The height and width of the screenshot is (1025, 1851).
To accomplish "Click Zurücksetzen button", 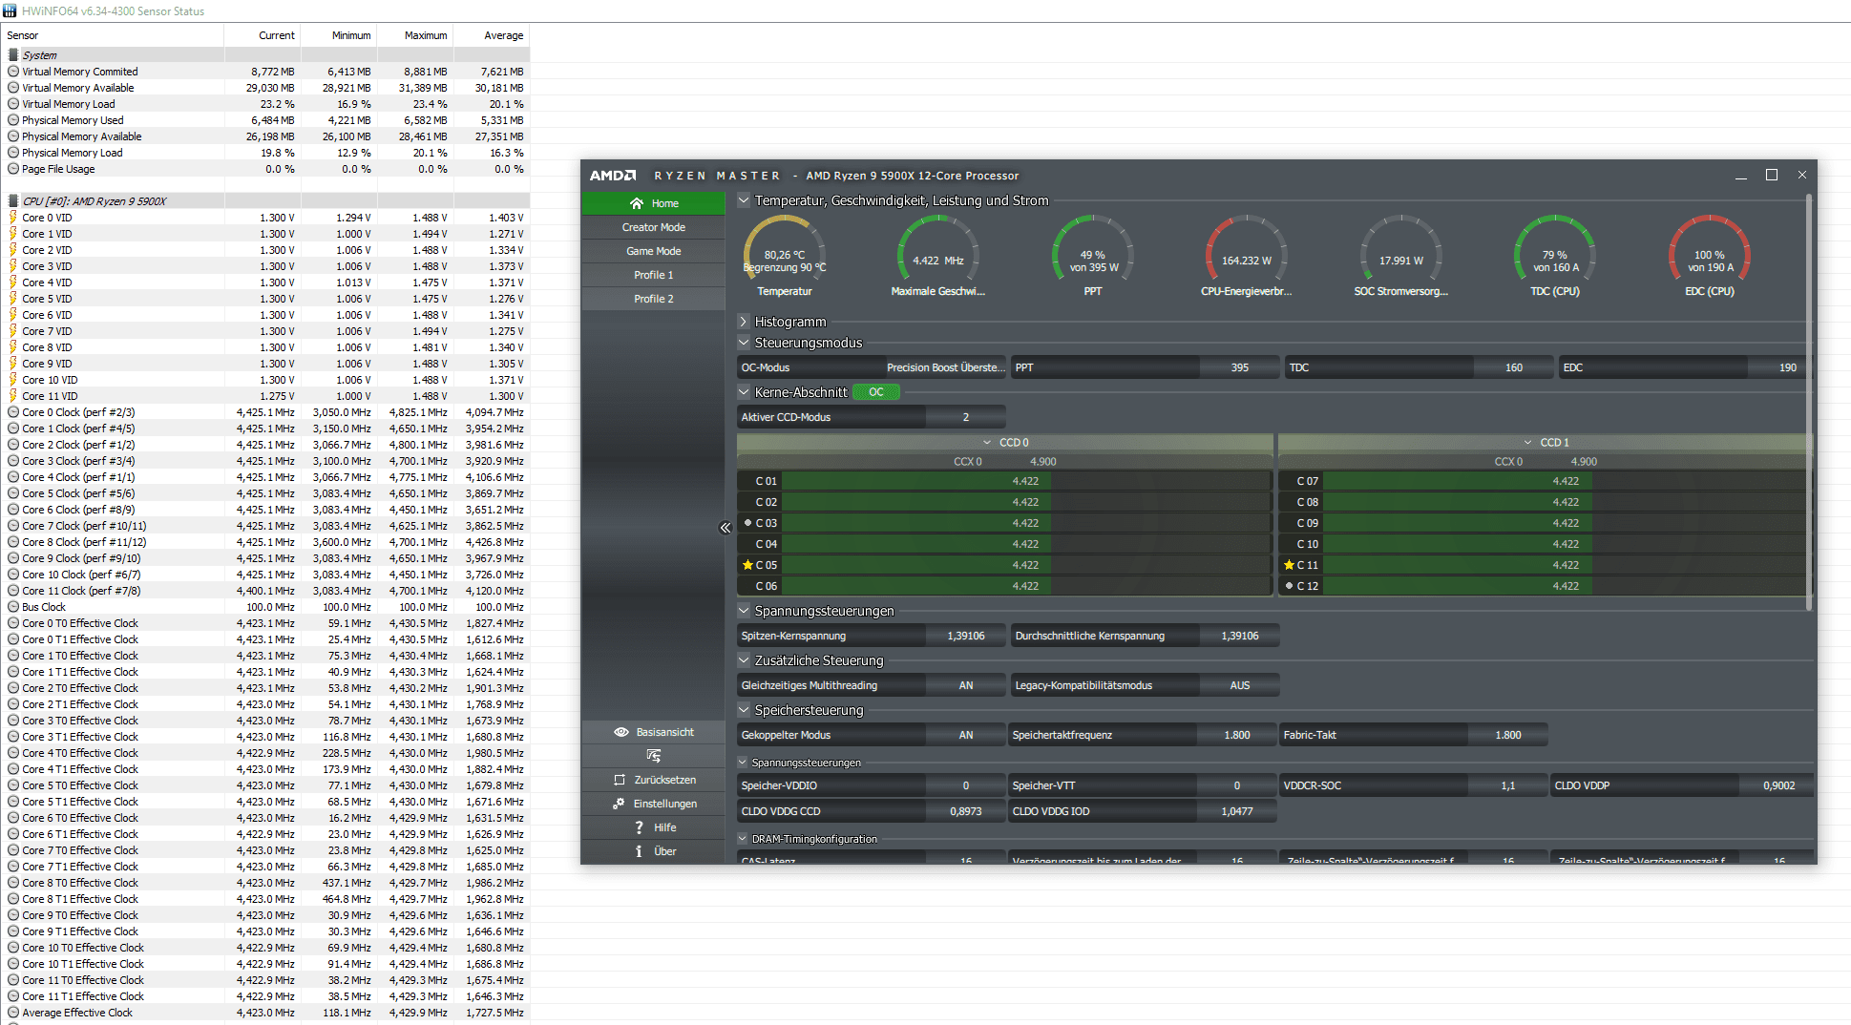I will coord(653,780).
